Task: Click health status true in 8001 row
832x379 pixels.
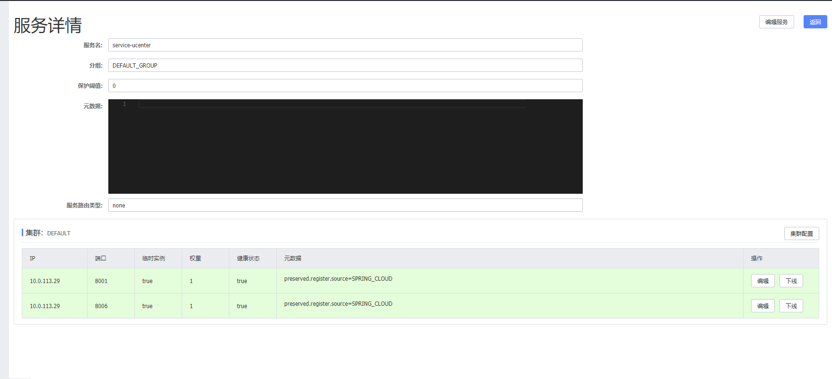Action: click(242, 281)
